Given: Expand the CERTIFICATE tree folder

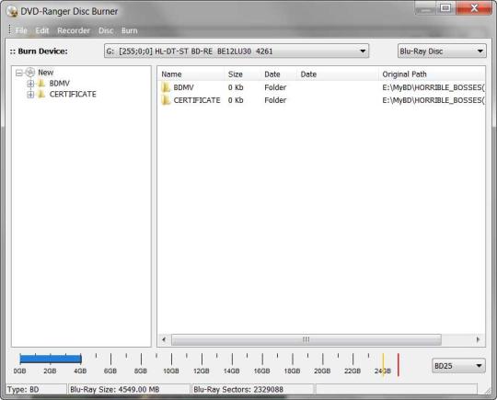Looking at the screenshot, I should tap(30, 95).
